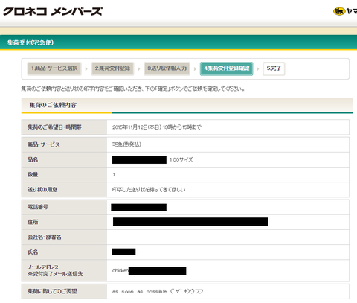Click the instruction sentence below the steps
This screenshot has height=303, width=357.
tap(133, 89)
